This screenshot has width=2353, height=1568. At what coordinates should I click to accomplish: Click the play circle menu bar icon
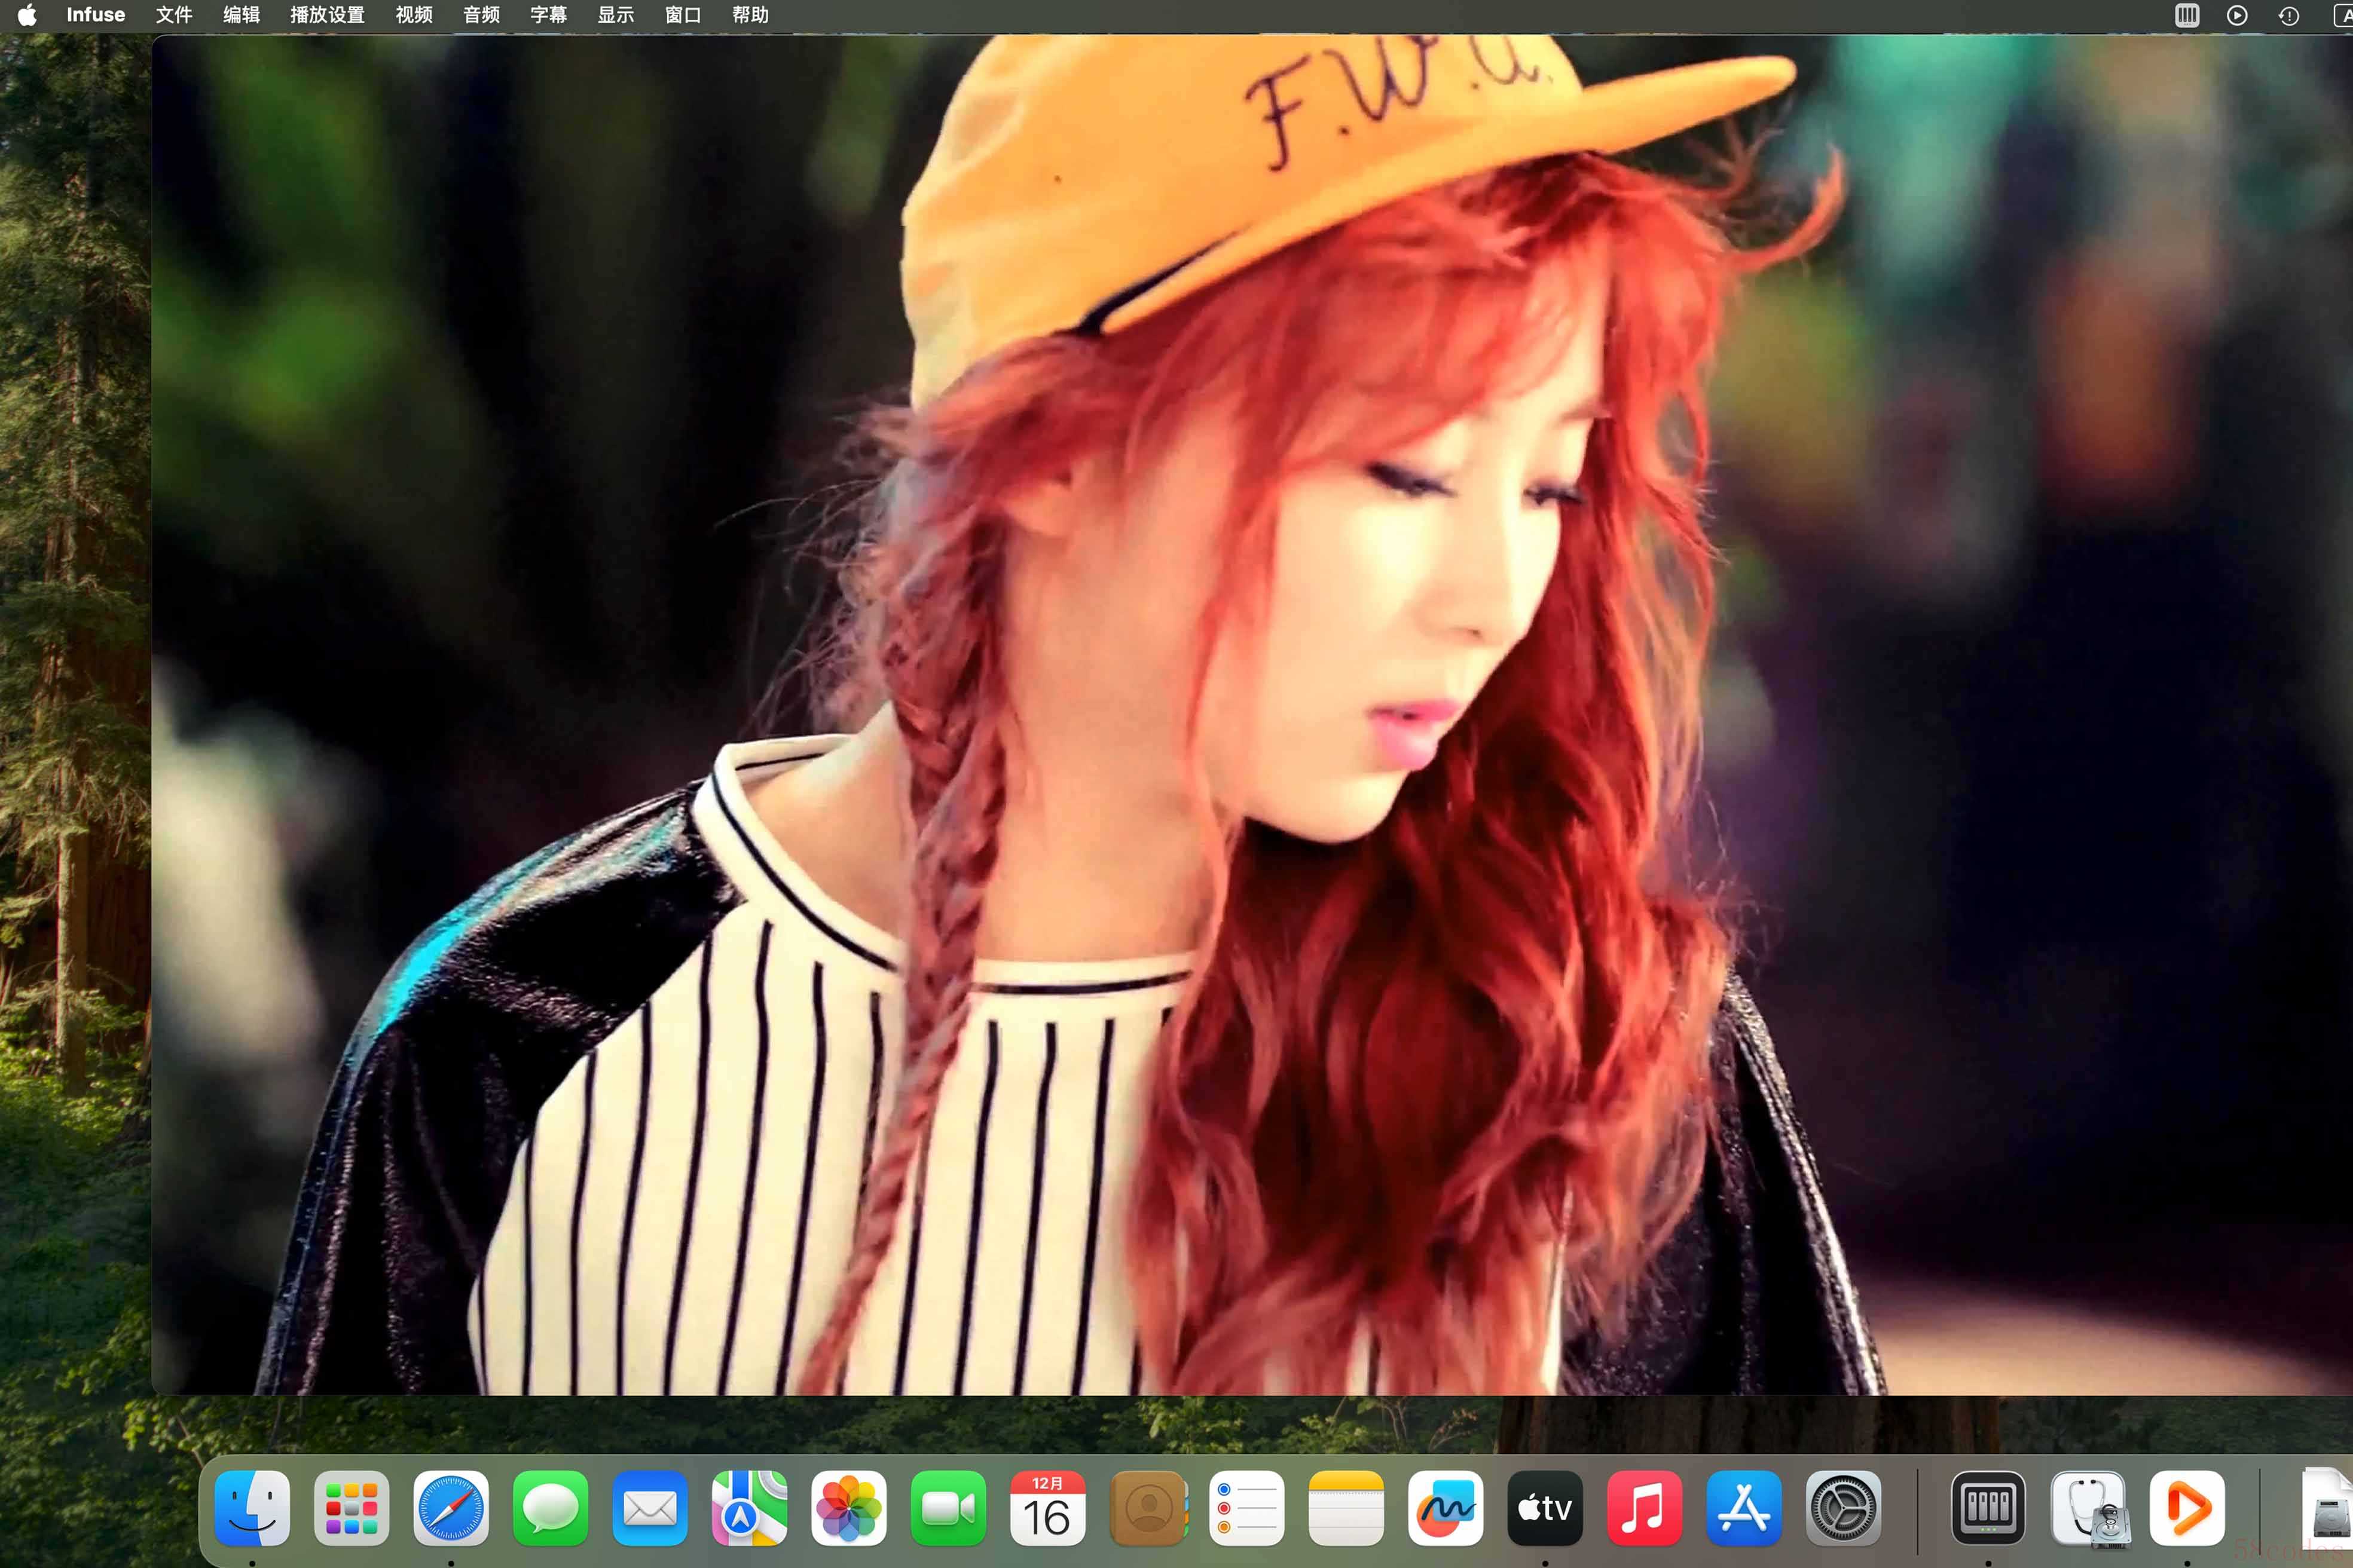(x=2237, y=15)
